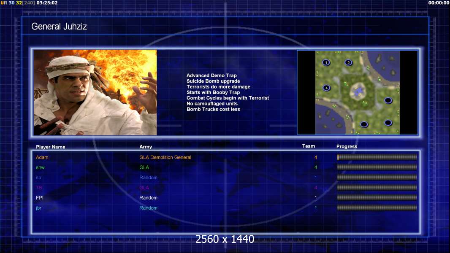The image size is (450, 253).
Task: Click General Juhziz portrait image
Action: coord(95,92)
